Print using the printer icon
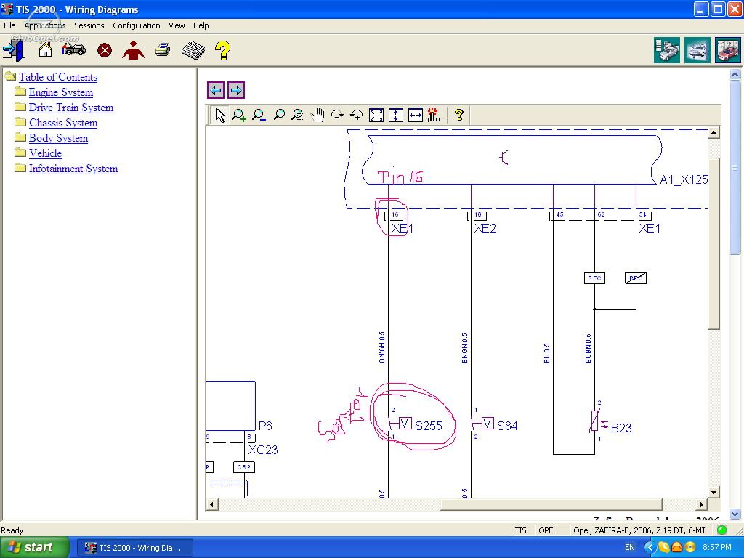The image size is (744, 558). coord(163,50)
